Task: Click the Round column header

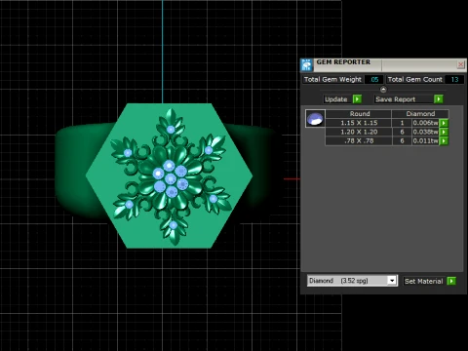Action: click(x=360, y=114)
